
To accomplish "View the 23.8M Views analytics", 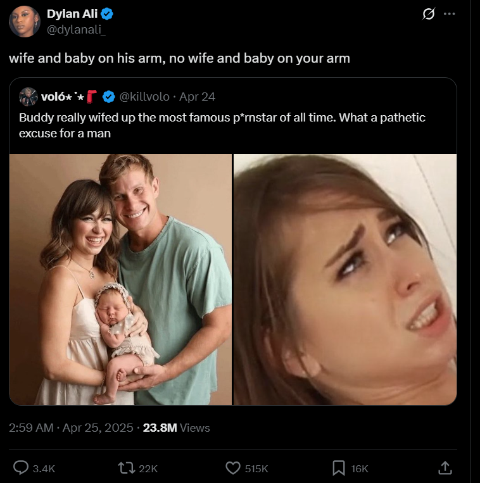I will click(176, 427).
